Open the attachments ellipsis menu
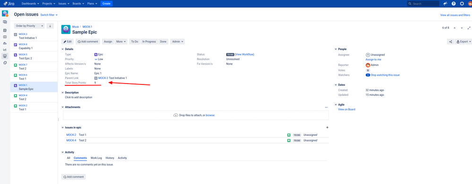The width and height of the screenshot is (472, 184). [x=326, y=107]
